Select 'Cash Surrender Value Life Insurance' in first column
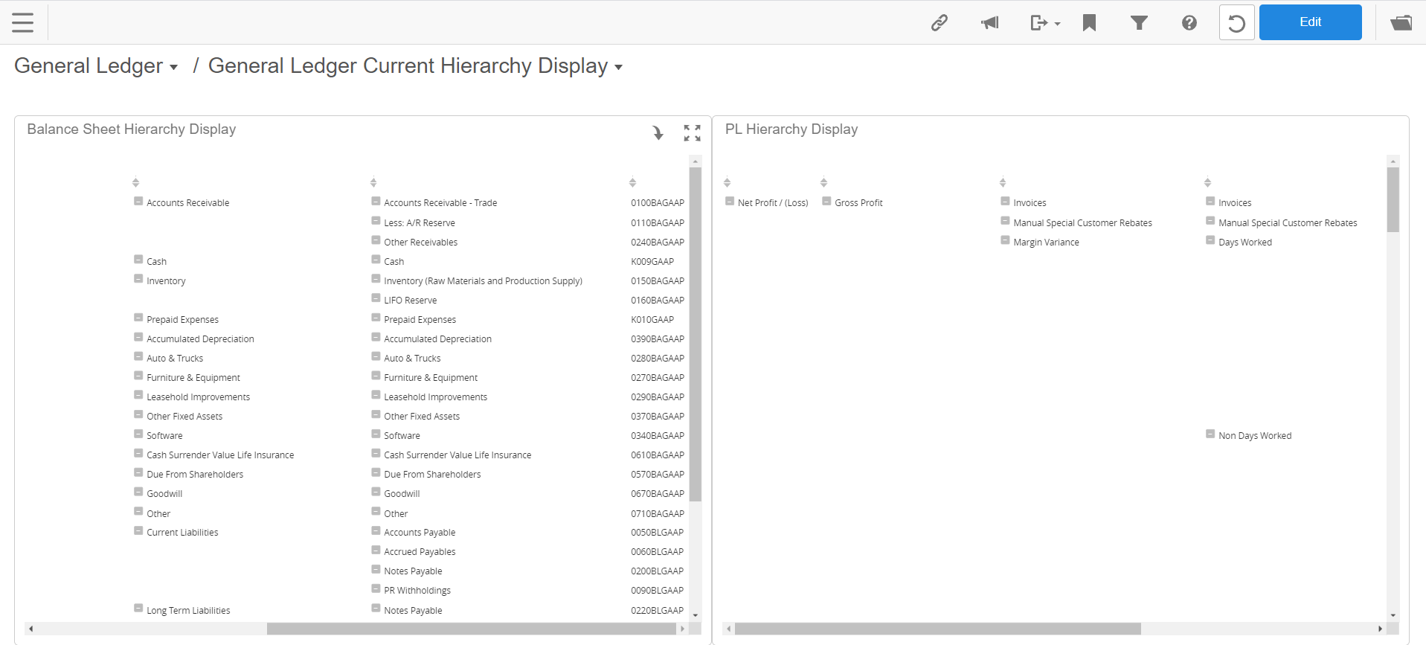Image resolution: width=1426 pixels, height=645 pixels. click(220, 455)
